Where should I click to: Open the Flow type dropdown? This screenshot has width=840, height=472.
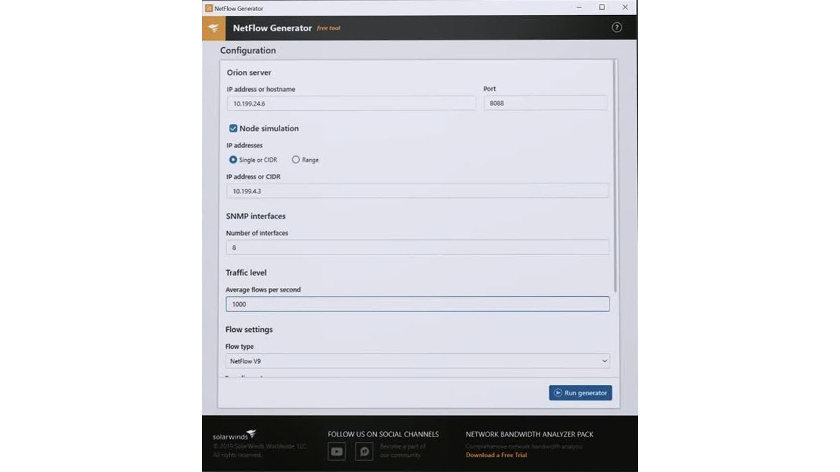(417, 361)
